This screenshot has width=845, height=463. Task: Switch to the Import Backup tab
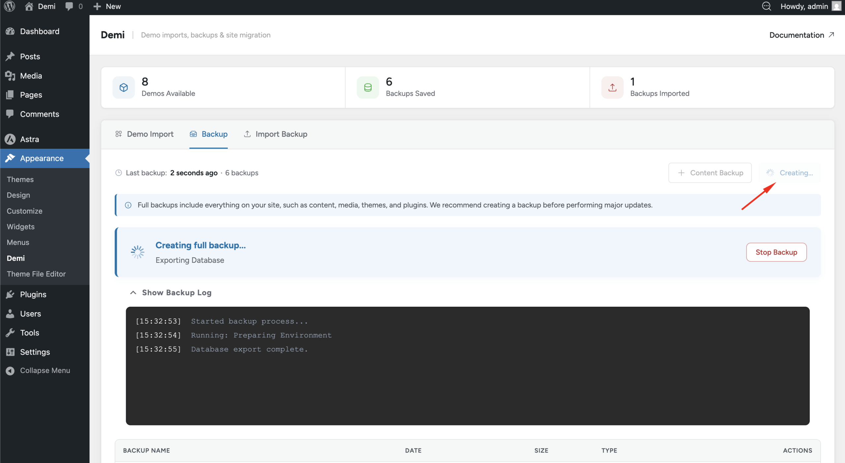pos(276,134)
